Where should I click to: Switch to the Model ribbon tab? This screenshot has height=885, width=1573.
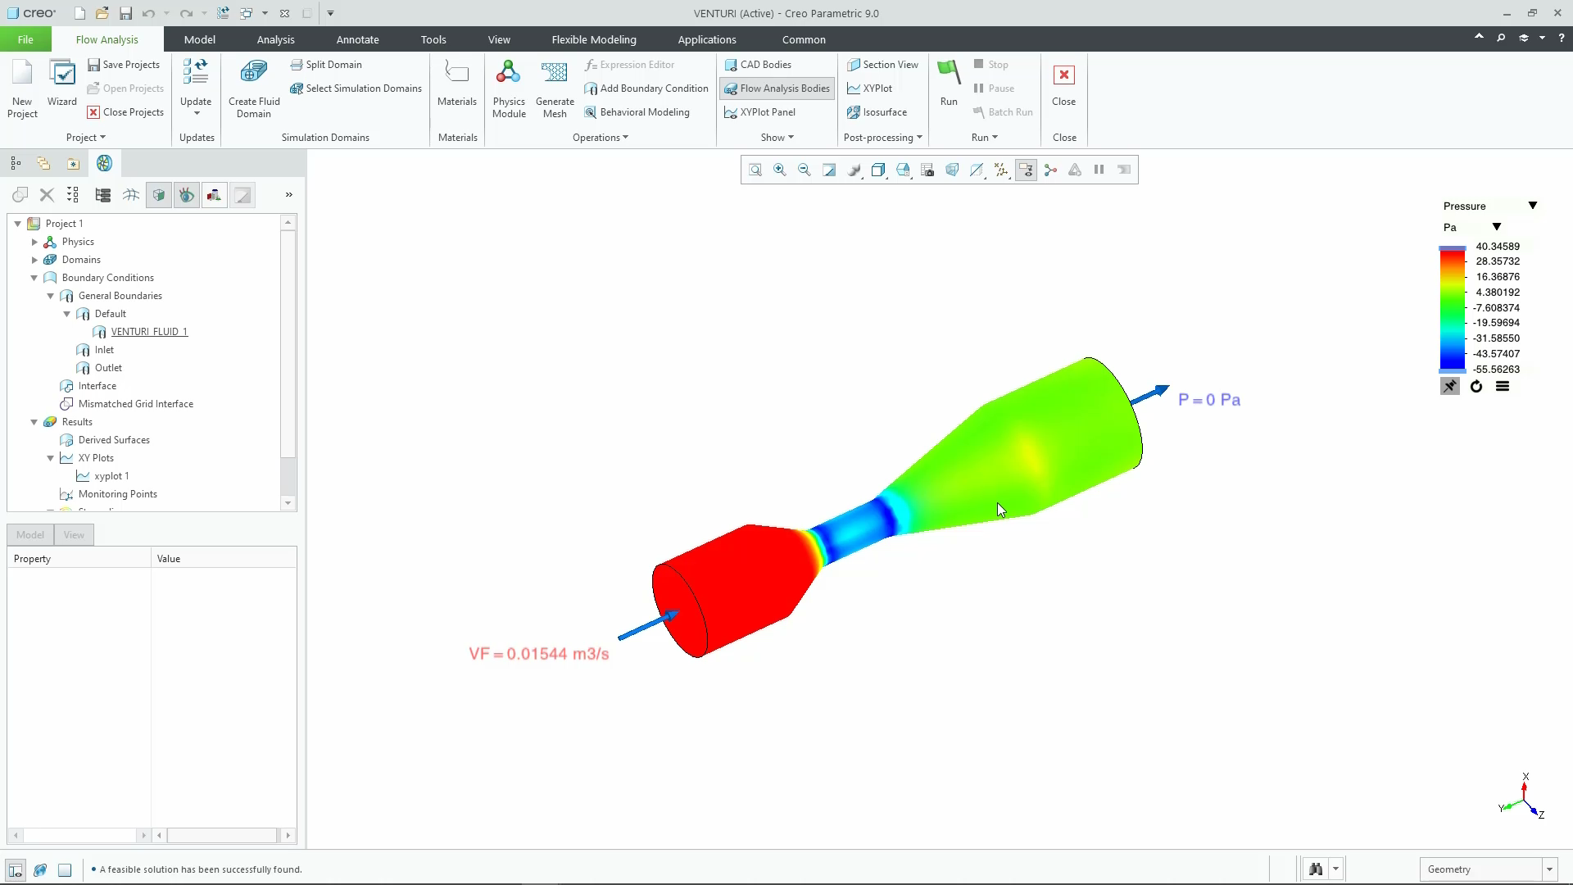coord(199,39)
